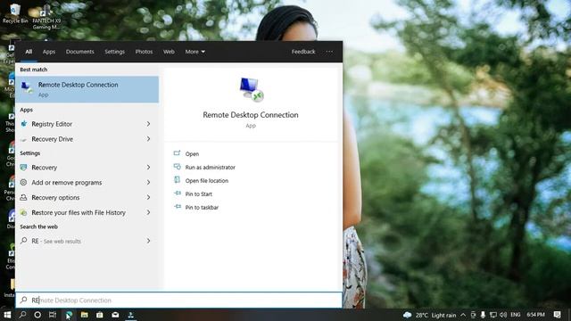Click Run as administrator action
The height and width of the screenshot is (321, 571).
click(211, 168)
